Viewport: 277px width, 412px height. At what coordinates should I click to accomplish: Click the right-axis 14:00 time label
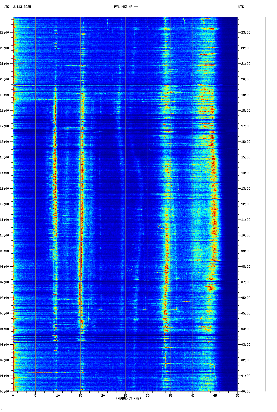coord(246,173)
